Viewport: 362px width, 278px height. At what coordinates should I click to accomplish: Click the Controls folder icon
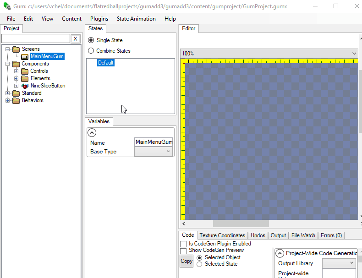(x=25, y=71)
